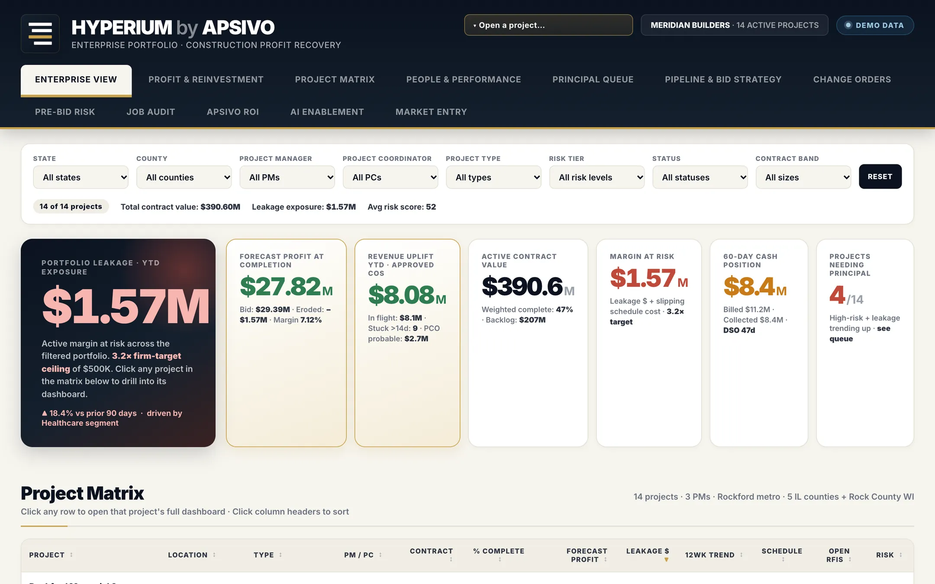This screenshot has height=584, width=935.
Task: Open Pipeline & Bid Strategy tab
Action: pyautogui.click(x=723, y=80)
